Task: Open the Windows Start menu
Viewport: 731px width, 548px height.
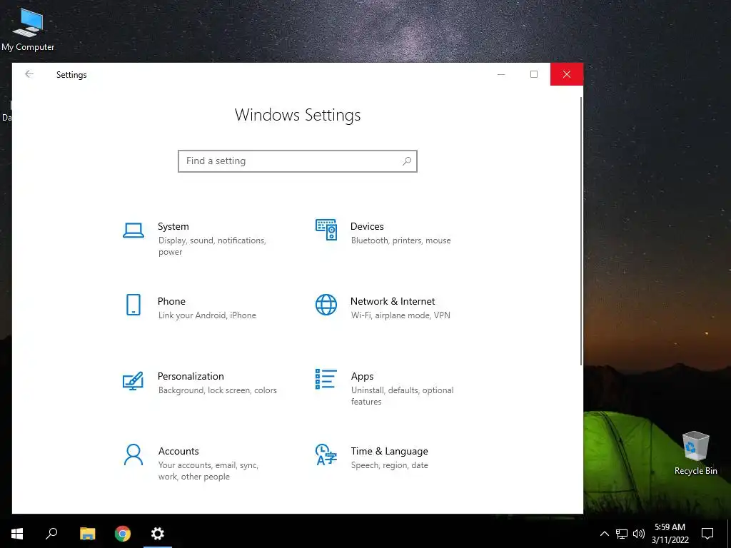Action: (17, 534)
